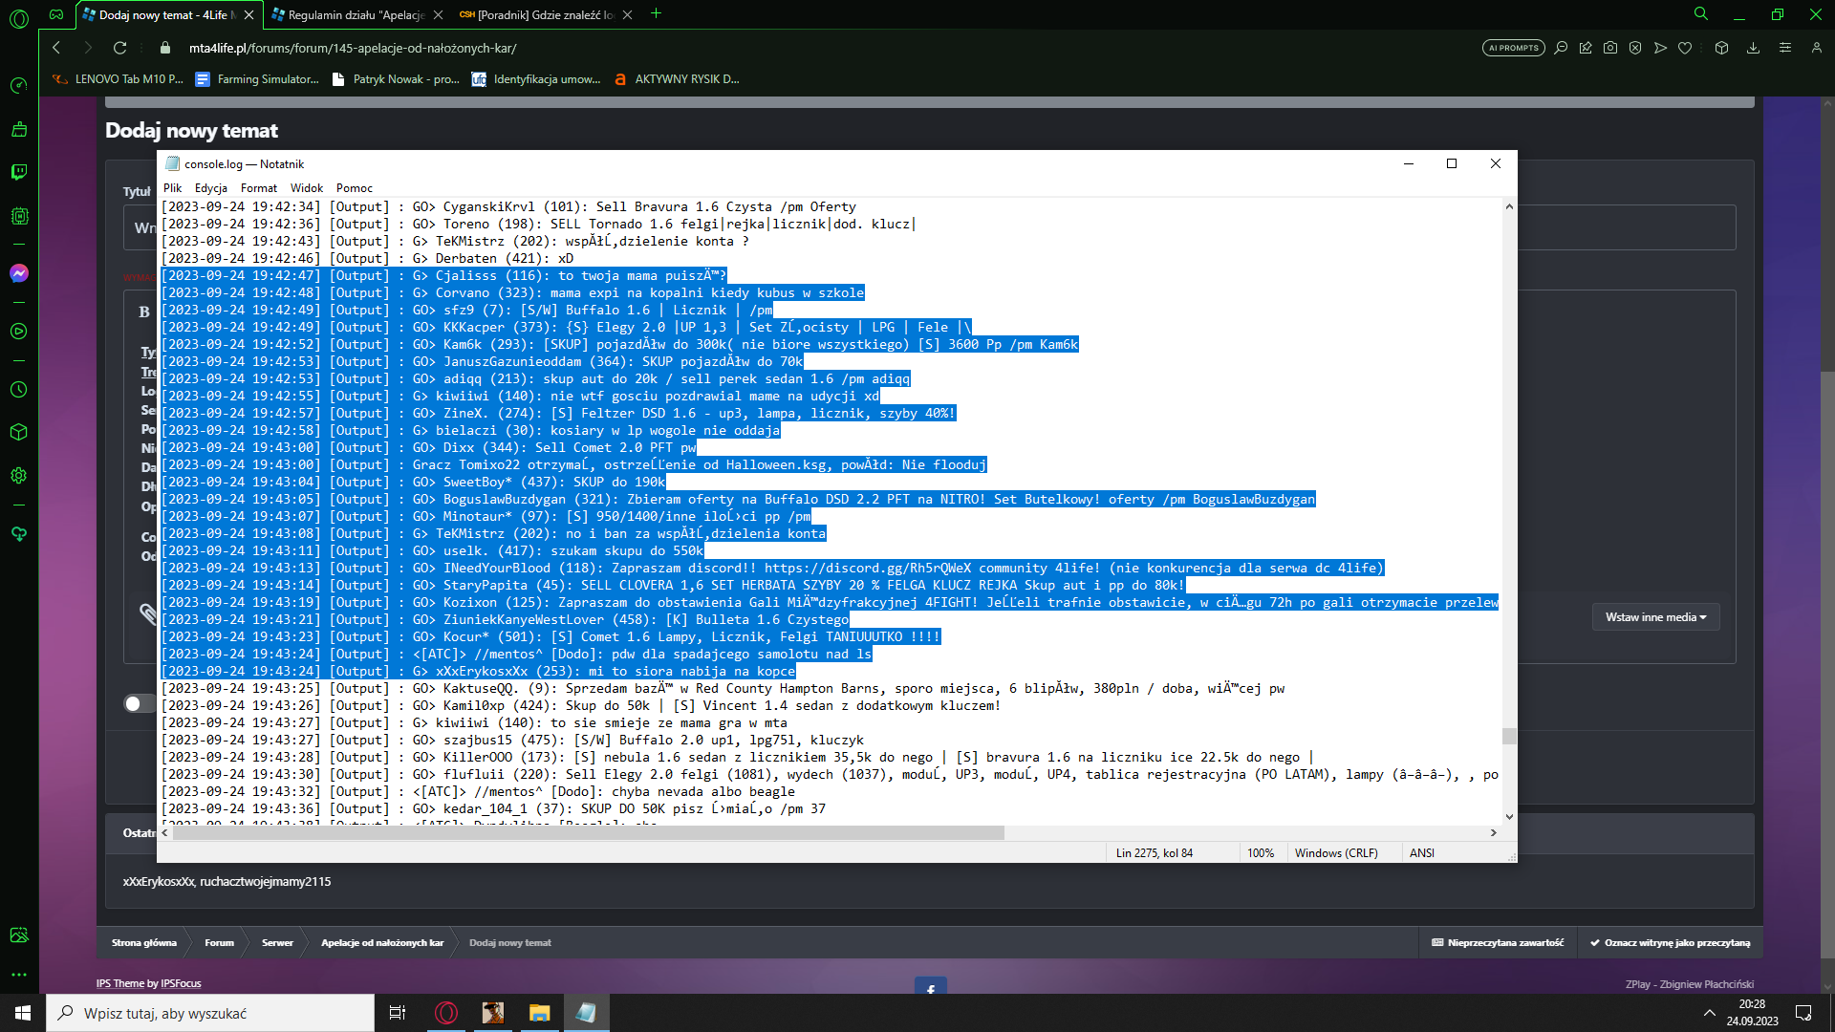The height and width of the screenshot is (1032, 1835).
Task: Open the Format menu in Notatnik
Action: pos(258,188)
